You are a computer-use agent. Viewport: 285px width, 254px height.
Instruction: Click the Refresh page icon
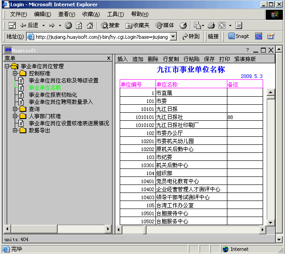[x=79, y=25]
